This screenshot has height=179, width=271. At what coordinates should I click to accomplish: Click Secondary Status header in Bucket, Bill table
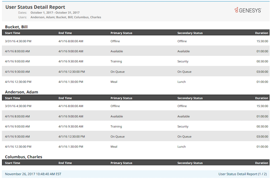190,33
